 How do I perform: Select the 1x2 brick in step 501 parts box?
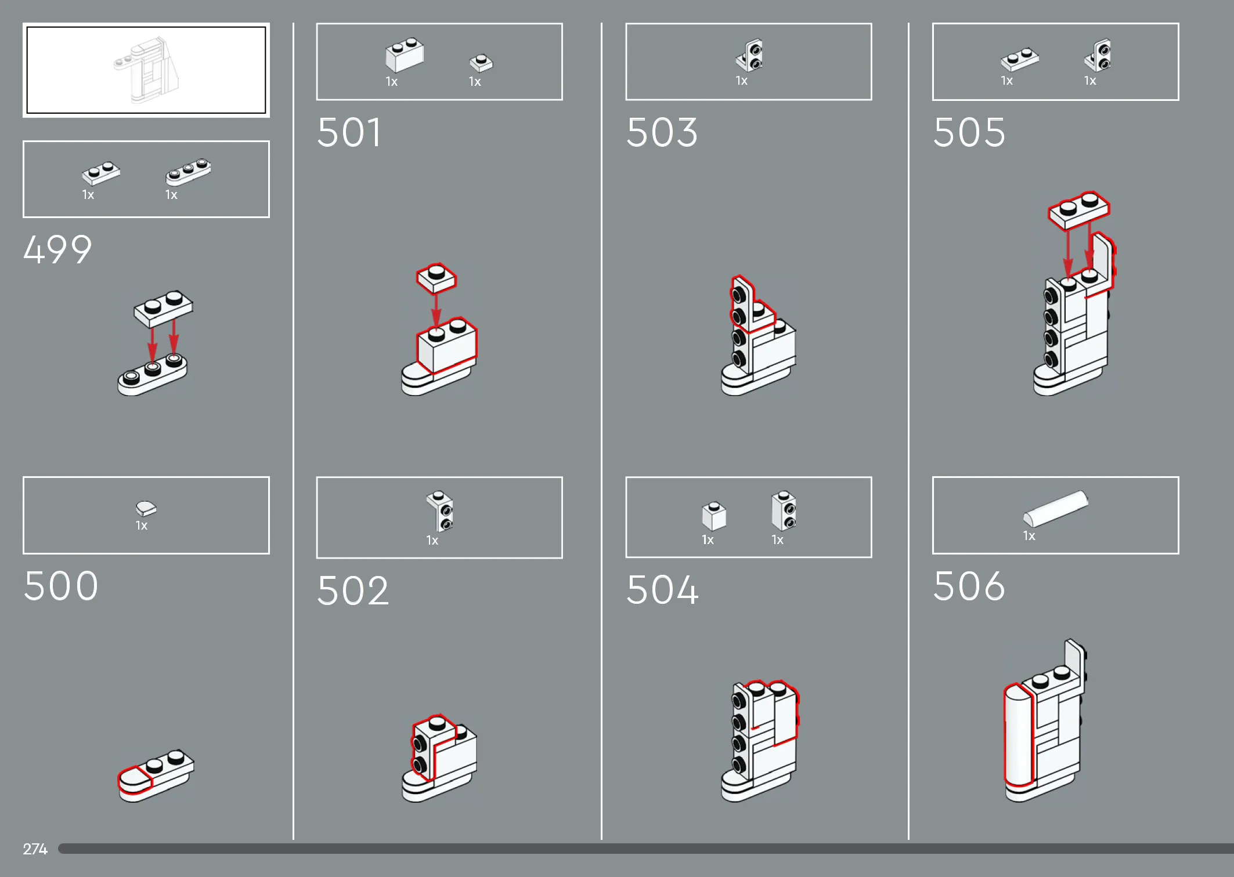point(405,55)
